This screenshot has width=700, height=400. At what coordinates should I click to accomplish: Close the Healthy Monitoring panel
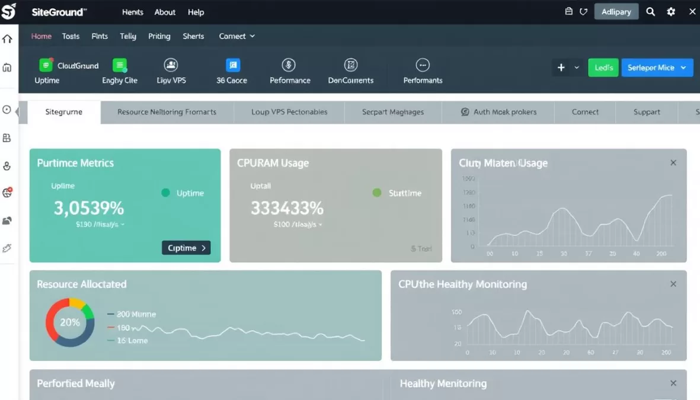click(673, 383)
